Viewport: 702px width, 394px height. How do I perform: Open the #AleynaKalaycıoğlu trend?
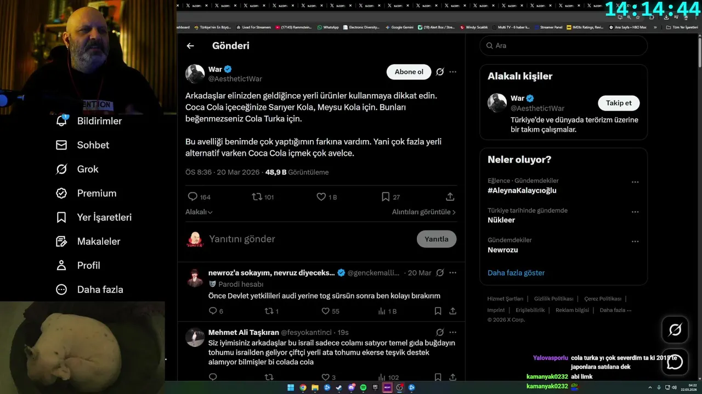[522, 190]
